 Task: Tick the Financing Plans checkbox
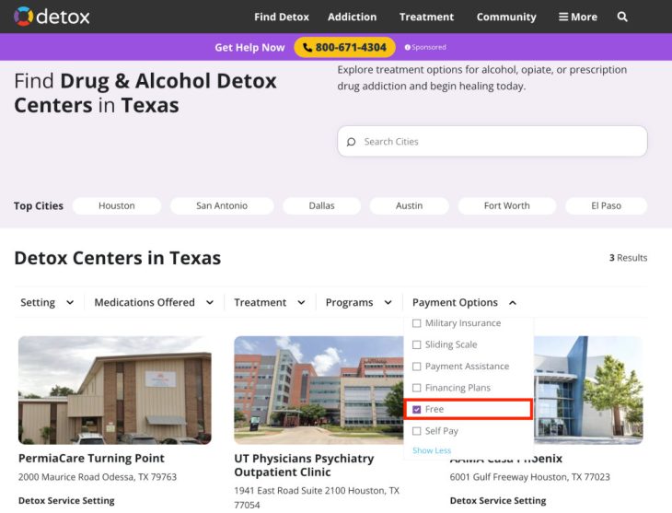coord(416,388)
